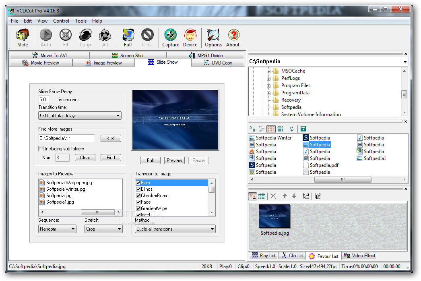The height and width of the screenshot is (281, 421).
Task: Click the All toolbar icon
Action: (x=105, y=38)
